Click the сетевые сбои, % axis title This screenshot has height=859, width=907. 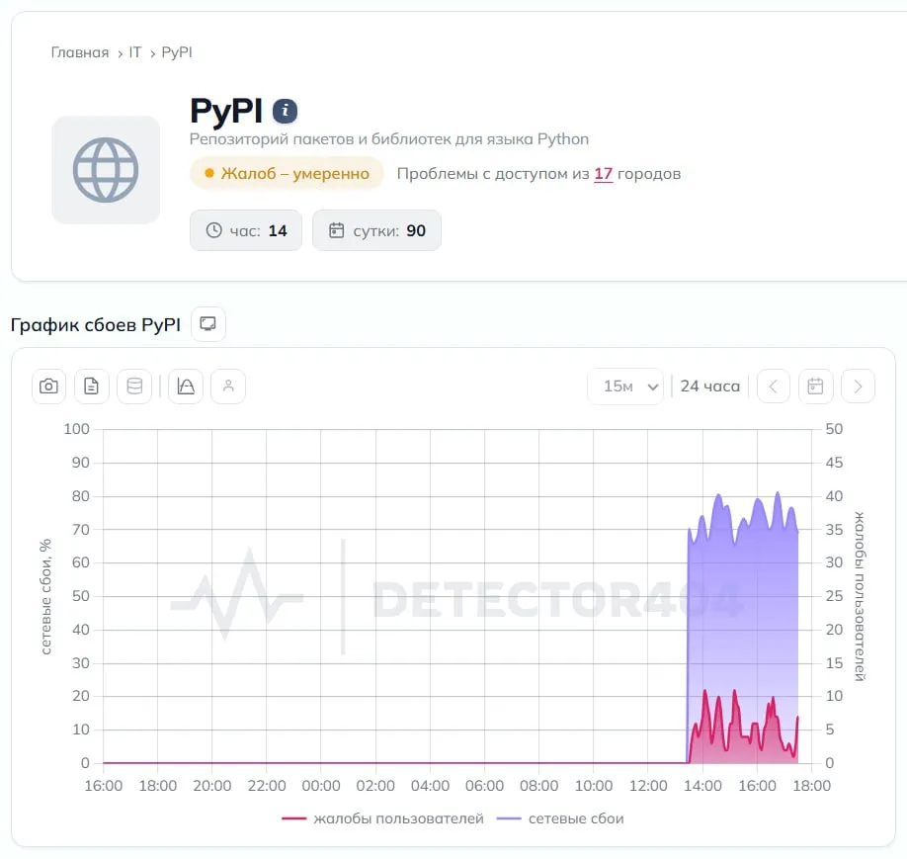[45, 597]
